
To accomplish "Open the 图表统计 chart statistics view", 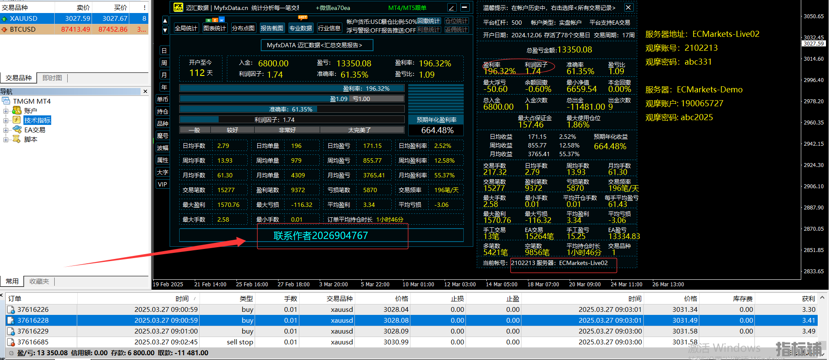I will (215, 28).
